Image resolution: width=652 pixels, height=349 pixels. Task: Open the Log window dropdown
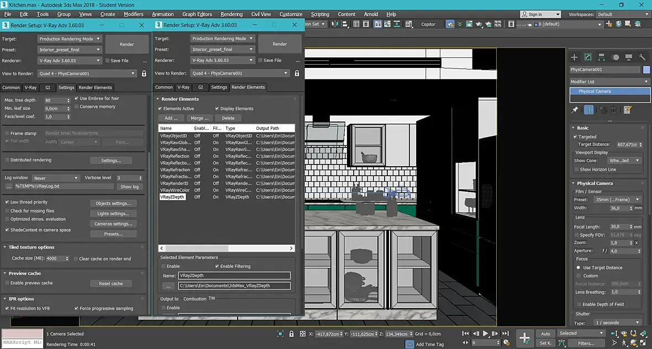pos(55,178)
